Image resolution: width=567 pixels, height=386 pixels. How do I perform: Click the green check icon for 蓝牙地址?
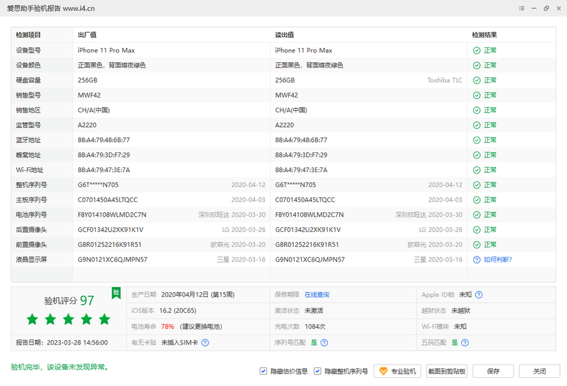[477, 140]
